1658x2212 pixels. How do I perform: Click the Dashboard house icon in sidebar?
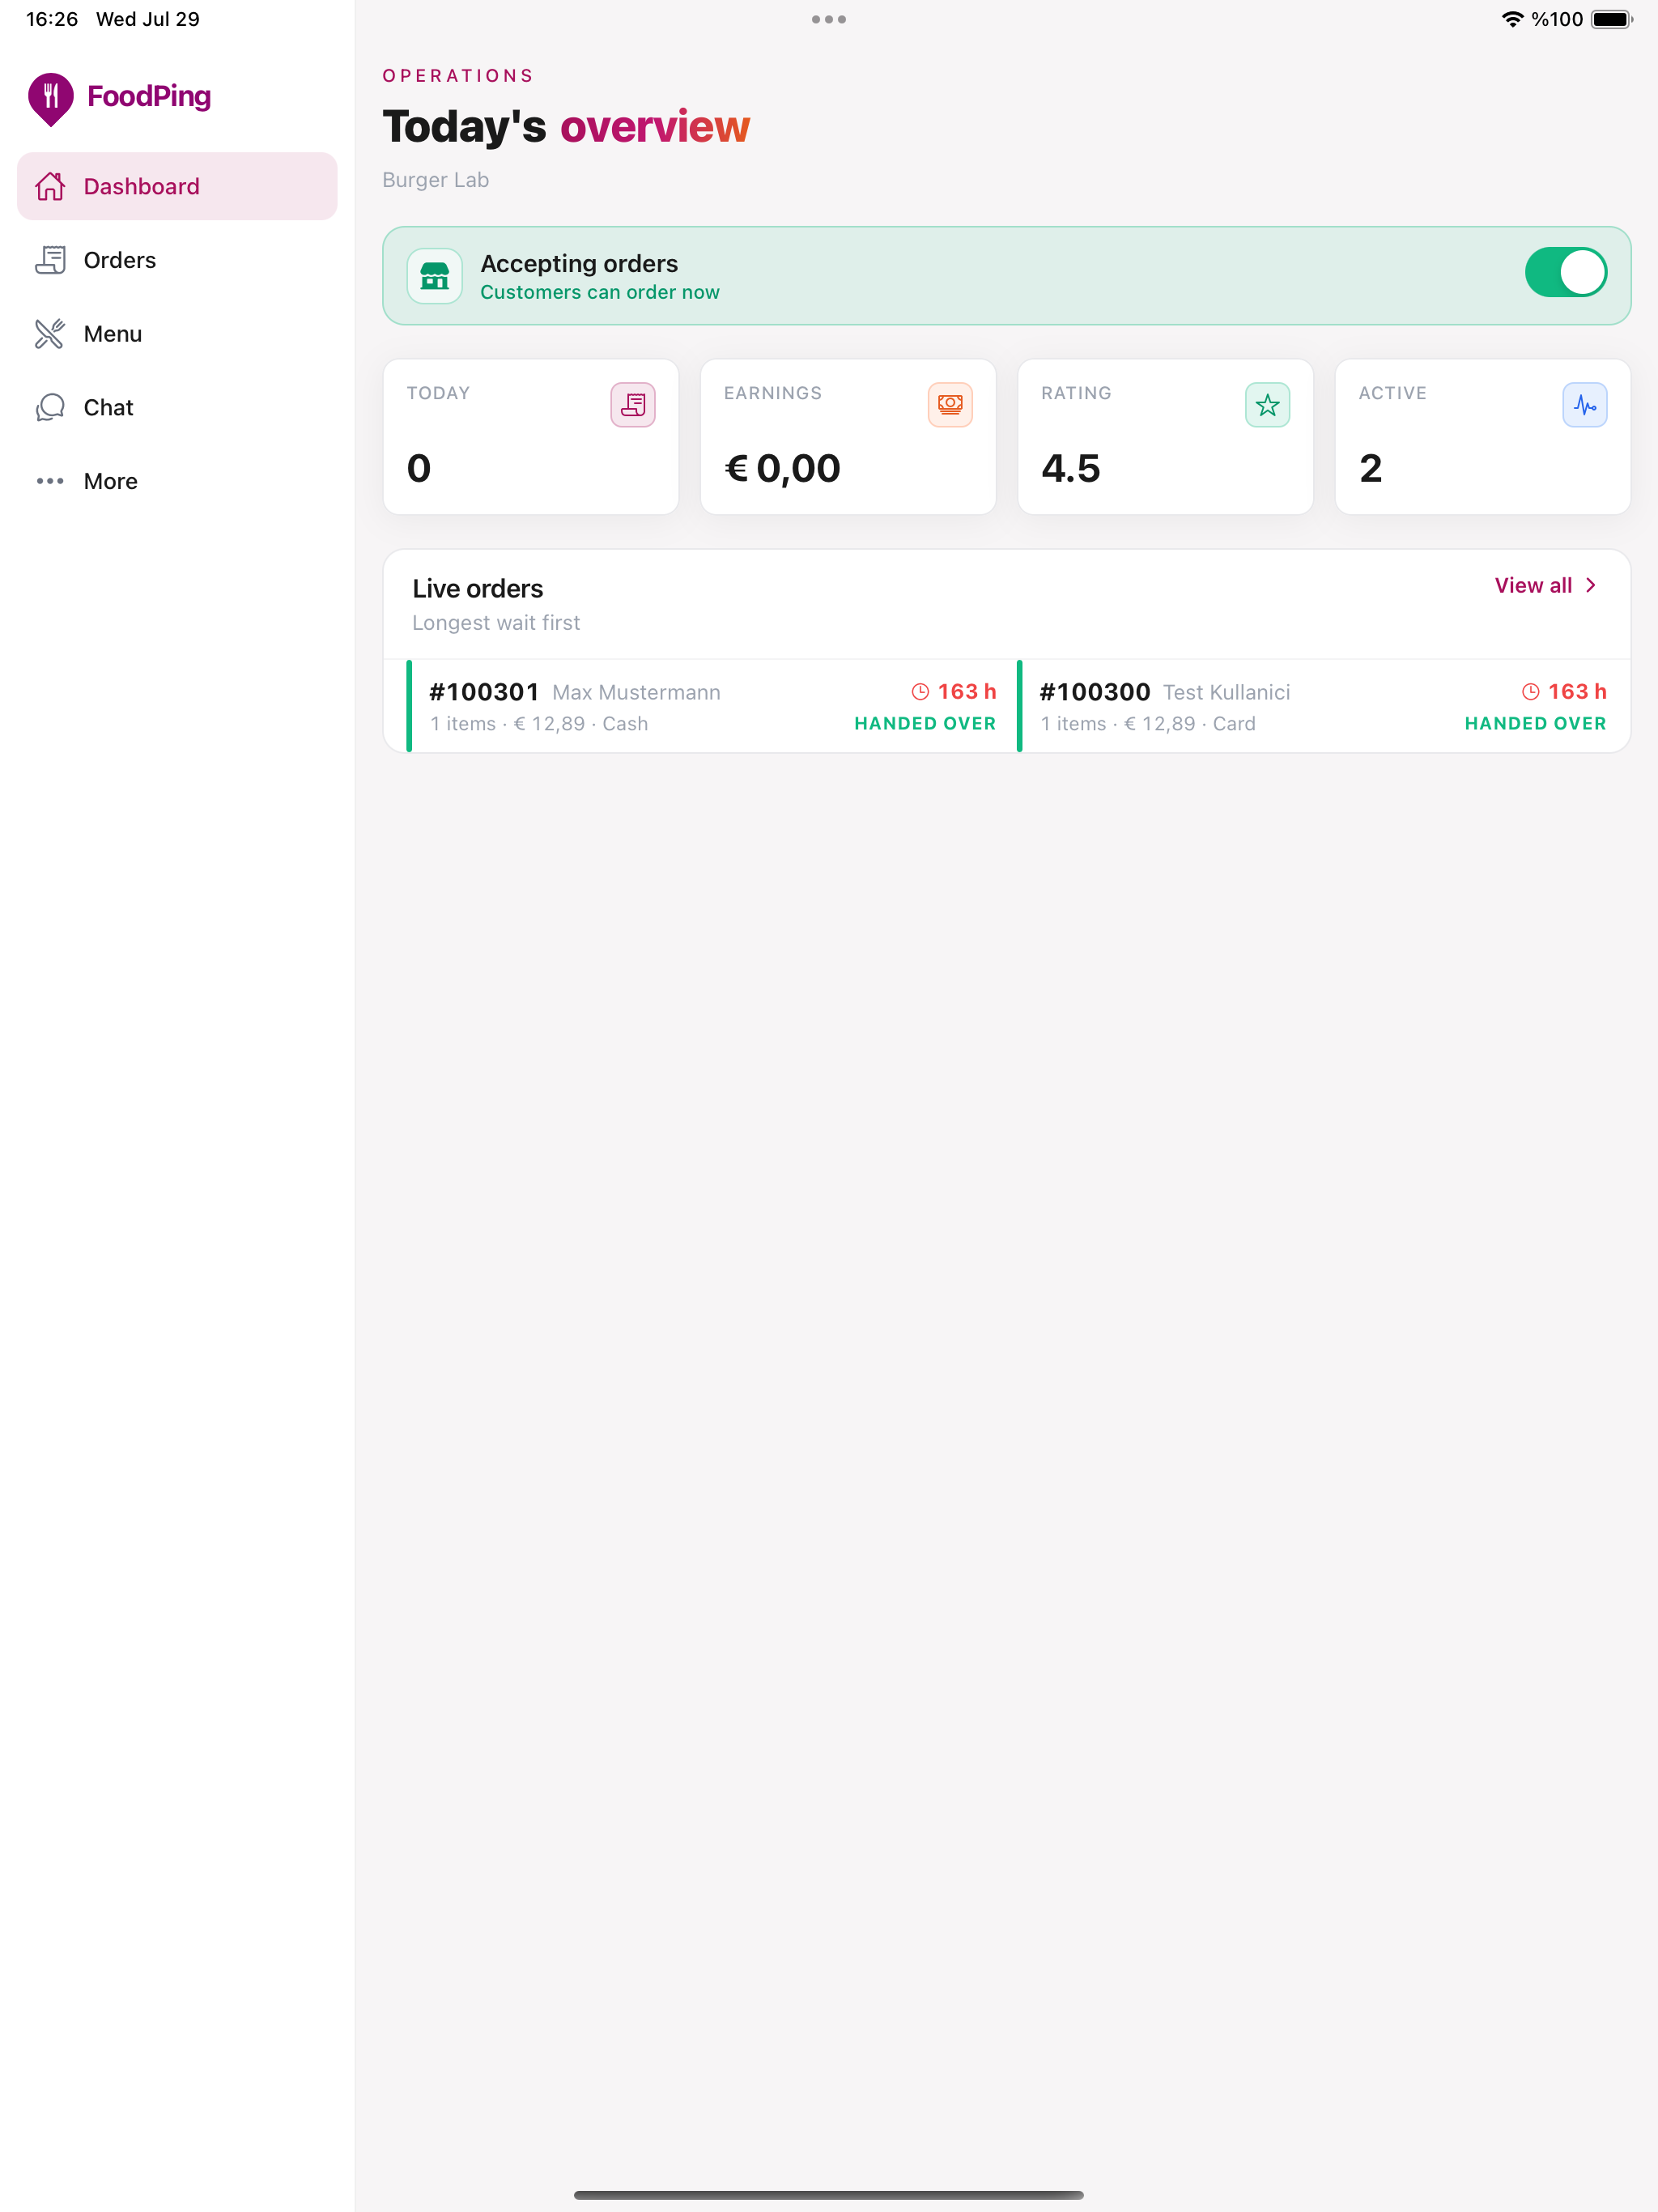point(50,186)
